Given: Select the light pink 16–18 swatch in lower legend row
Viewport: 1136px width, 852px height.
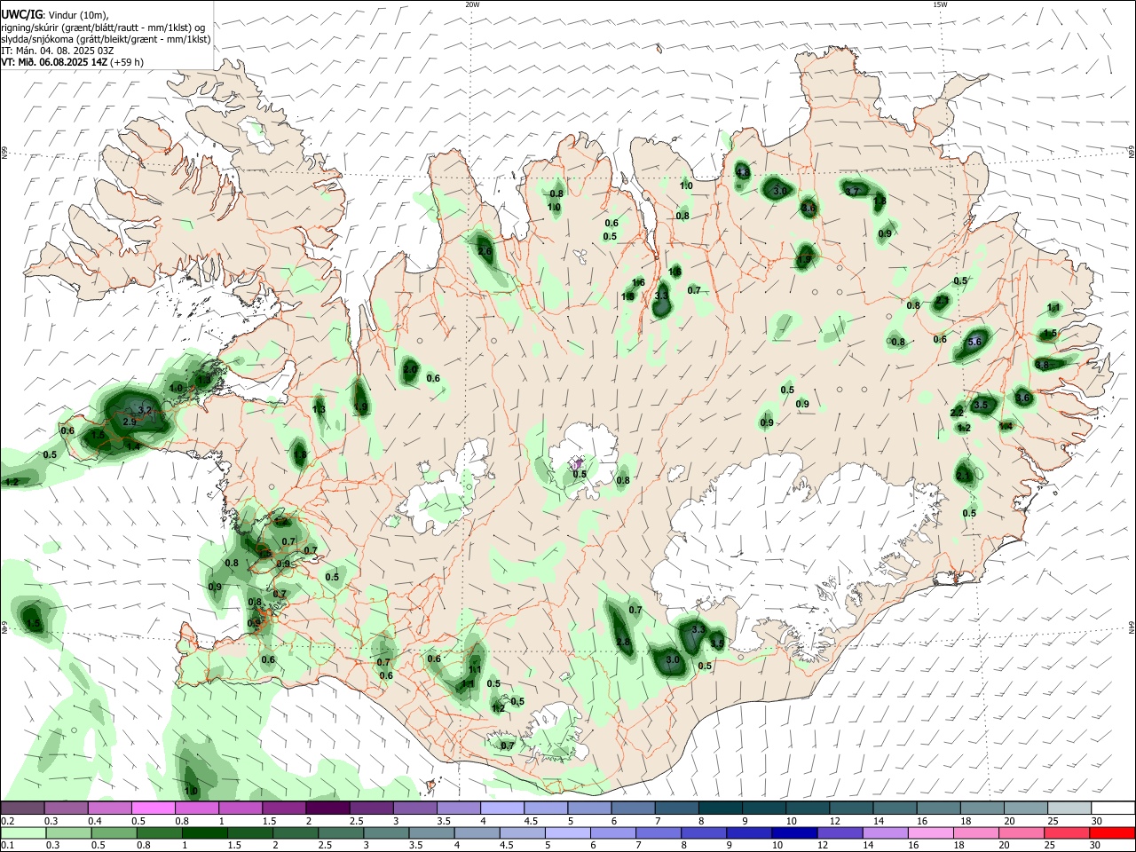Looking at the screenshot, I should (930, 832).
